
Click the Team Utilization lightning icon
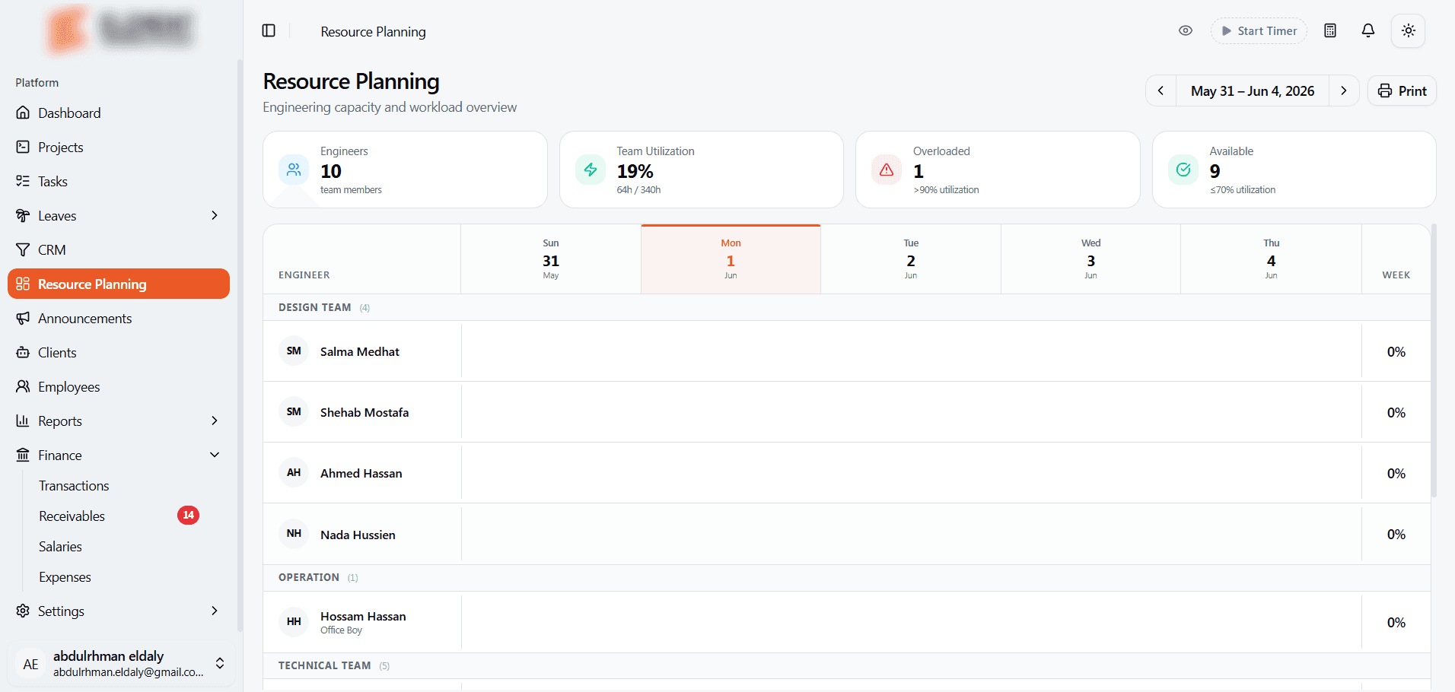pos(591,170)
